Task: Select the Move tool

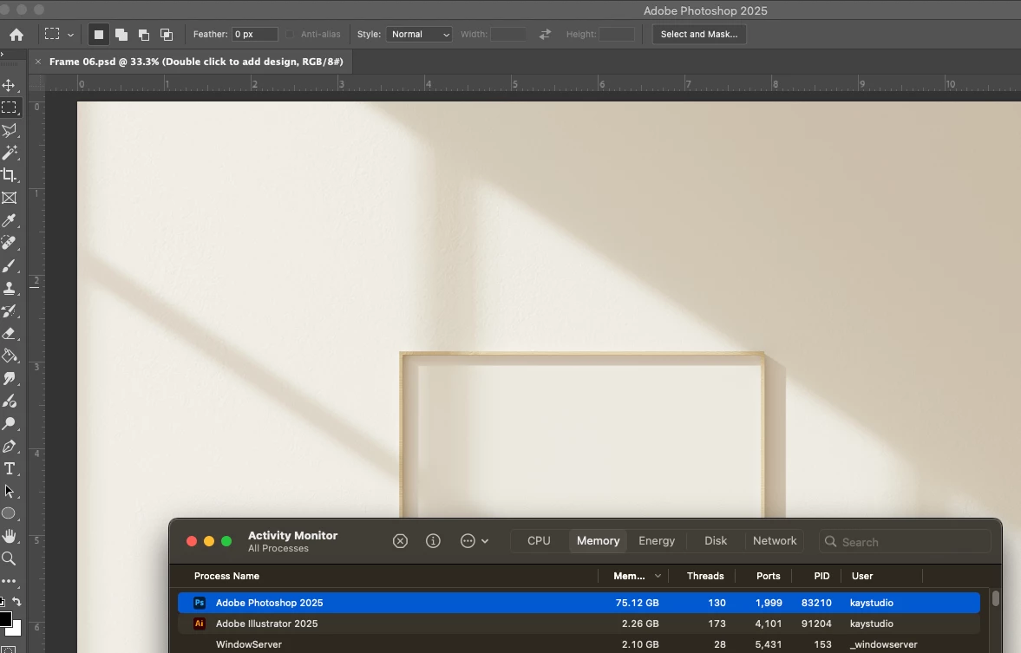Action: tap(10, 85)
